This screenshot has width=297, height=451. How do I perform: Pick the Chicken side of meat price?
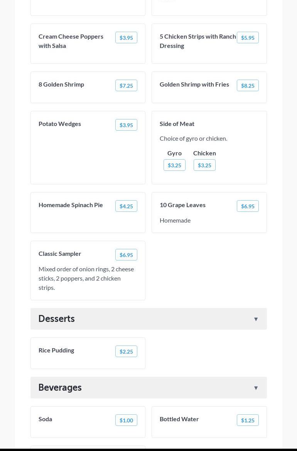[x=204, y=165]
